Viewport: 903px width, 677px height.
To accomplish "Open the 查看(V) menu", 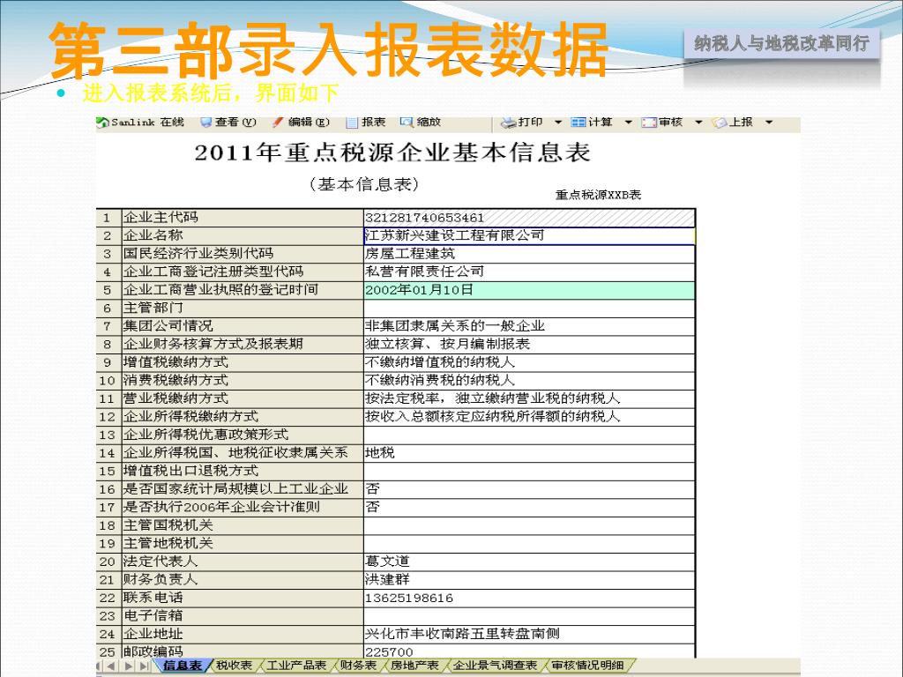I will pos(228,122).
